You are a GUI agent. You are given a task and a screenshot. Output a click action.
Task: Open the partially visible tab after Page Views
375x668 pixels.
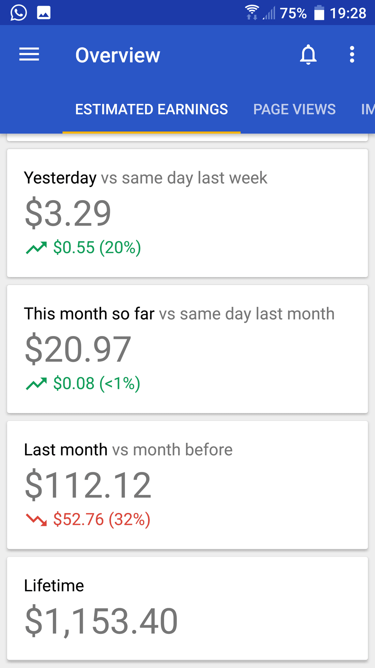[x=368, y=109]
